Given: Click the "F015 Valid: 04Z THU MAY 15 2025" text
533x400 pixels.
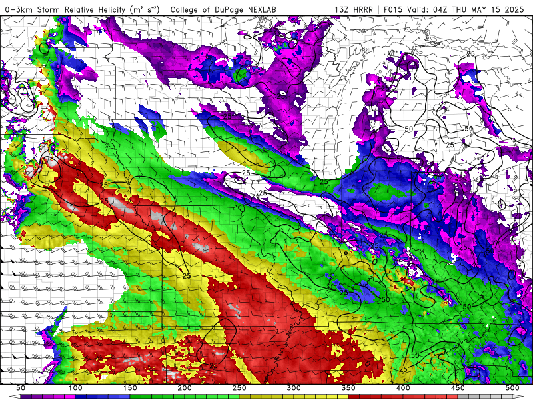Looking at the screenshot, I should coord(454,9).
